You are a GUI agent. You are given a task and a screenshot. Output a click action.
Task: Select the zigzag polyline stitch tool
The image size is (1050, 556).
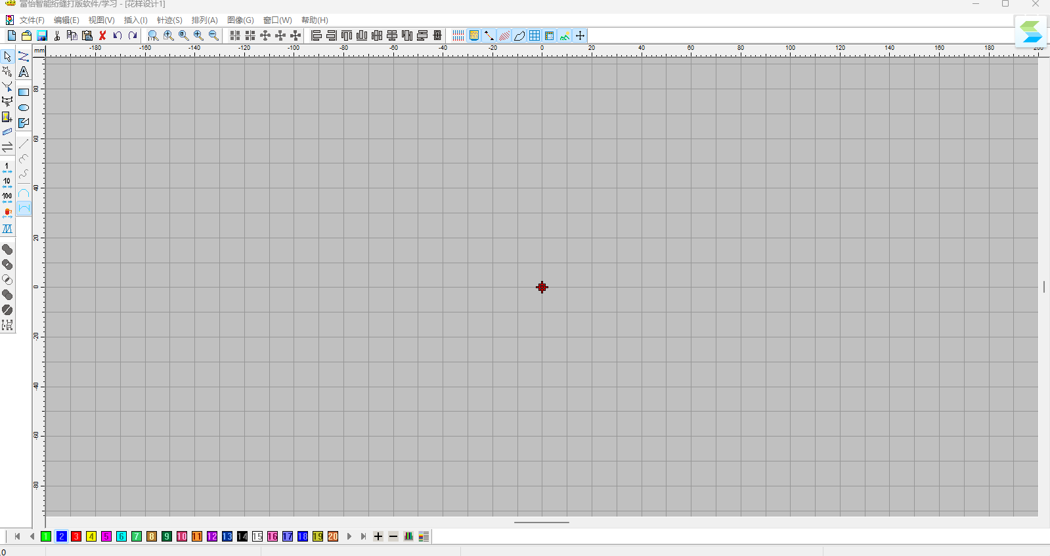(24, 56)
